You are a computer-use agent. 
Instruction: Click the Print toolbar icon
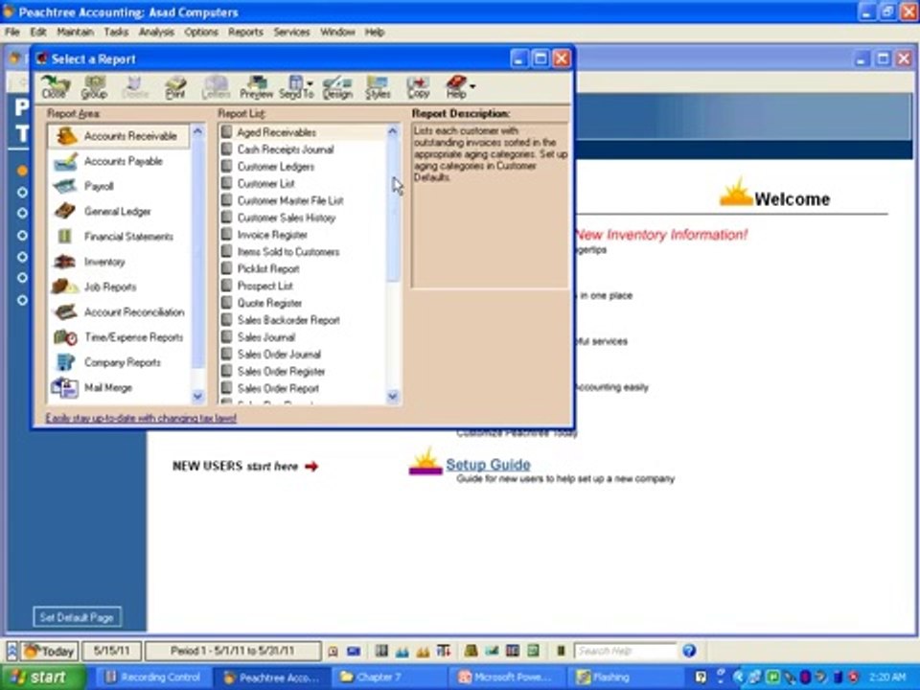pos(174,87)
